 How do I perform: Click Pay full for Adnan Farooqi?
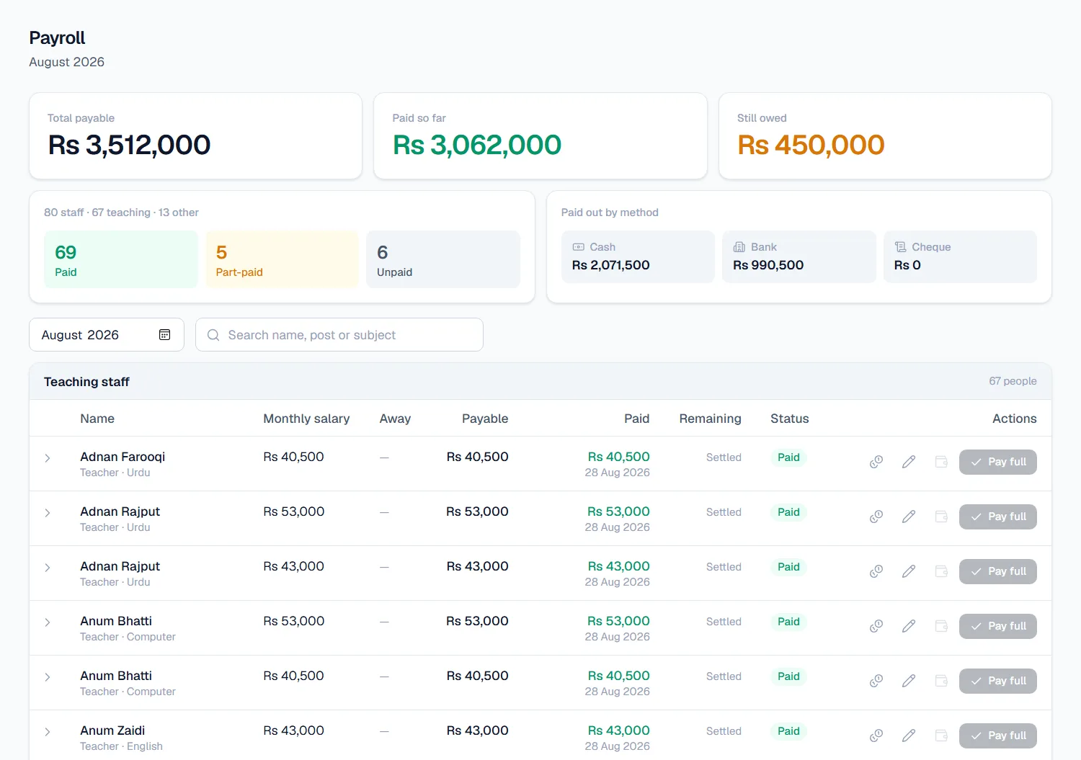998,462
